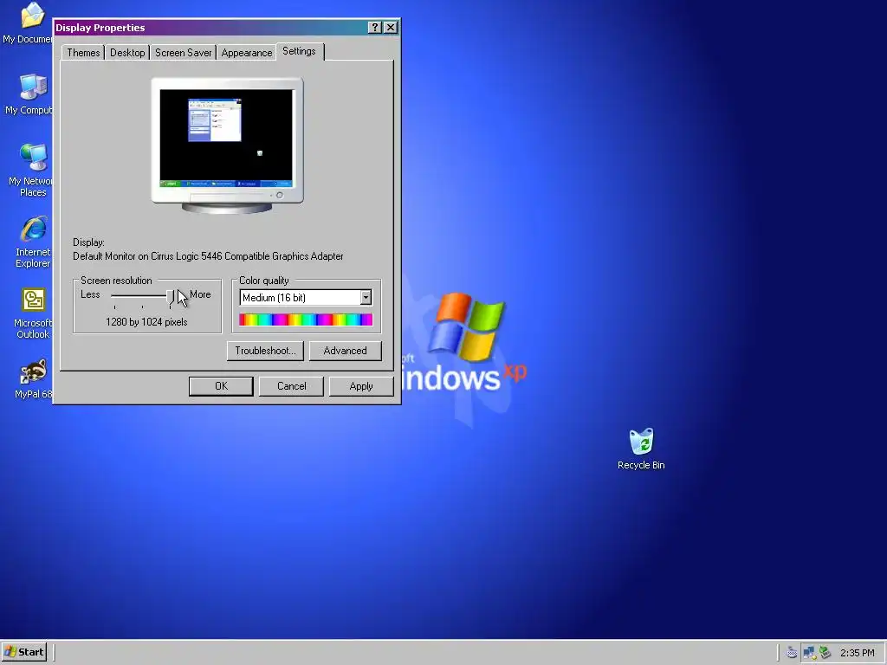Click the Troubleshoot... button

coord(265,351)
